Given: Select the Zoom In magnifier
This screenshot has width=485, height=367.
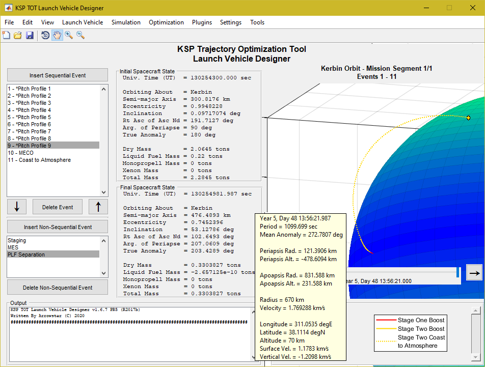Looking at the screenshot, I should [x=69, y=35].
